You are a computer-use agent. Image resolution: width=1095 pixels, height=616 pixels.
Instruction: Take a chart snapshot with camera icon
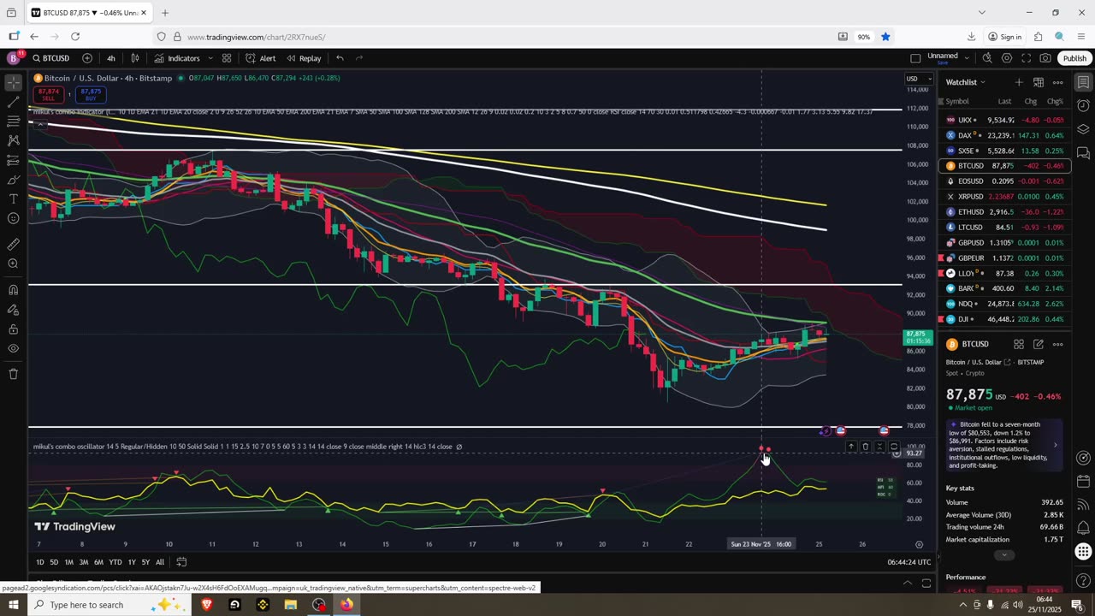(x=1045, y=58)
